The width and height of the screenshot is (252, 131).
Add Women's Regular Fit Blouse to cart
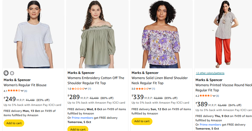point(14,123)
